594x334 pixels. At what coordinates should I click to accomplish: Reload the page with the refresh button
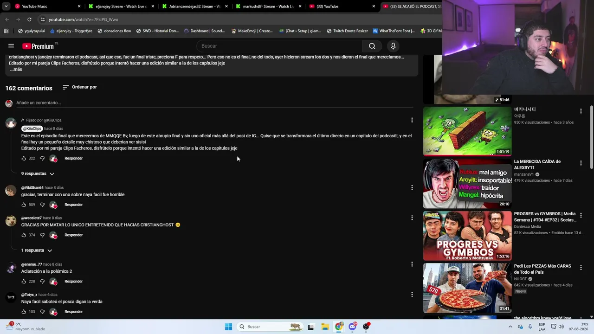pyautogui.click(x=29, y=19)
